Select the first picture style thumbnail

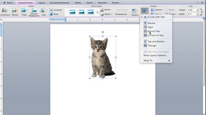click(x=72, y=12)
